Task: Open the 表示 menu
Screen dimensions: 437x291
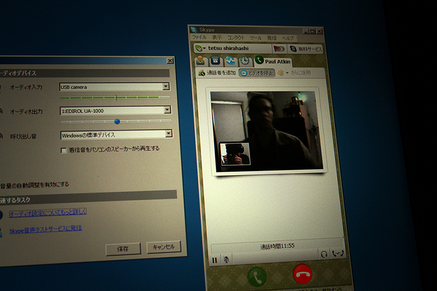Action: [x=217, y=37]
